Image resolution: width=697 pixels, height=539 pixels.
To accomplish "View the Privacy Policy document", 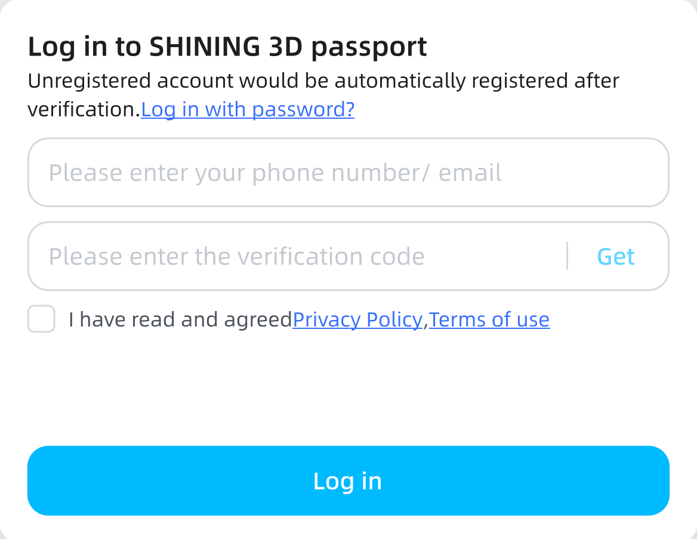I will click(x=357, y=320).
